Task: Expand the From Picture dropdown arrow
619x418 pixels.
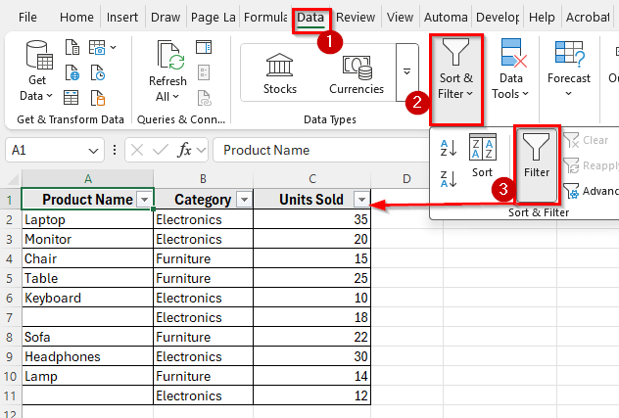Action: click(x=114, y=47)
